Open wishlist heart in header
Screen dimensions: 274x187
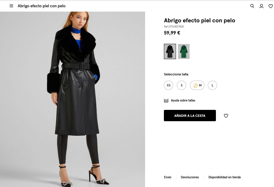coord(271,6)
